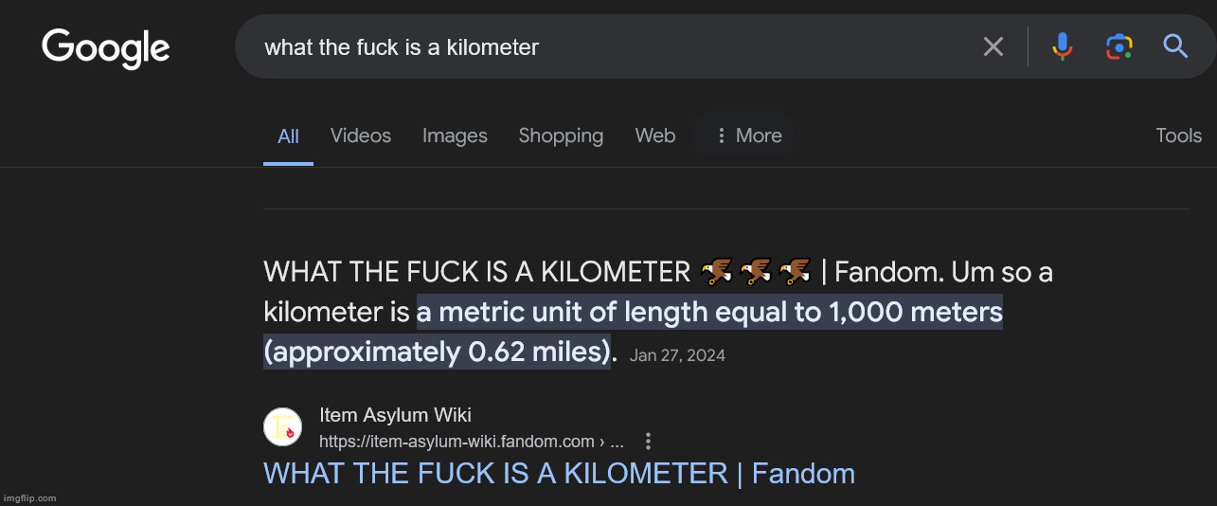Select the All results tab

click(x=288, y=136)
